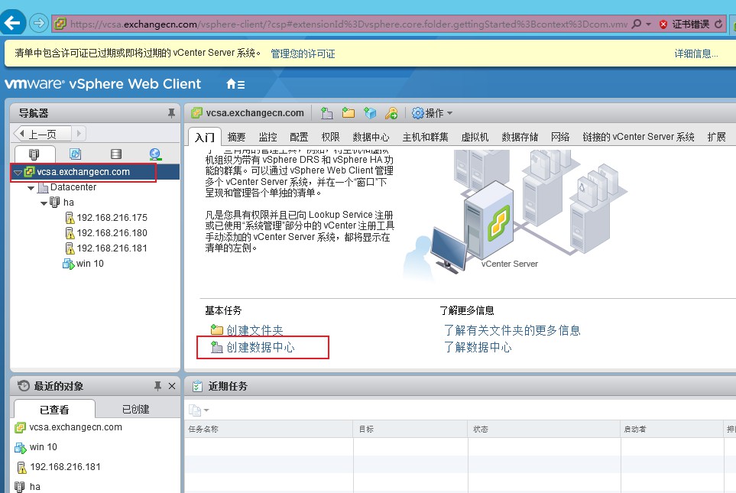
Task: Switch to 已查看 tab in recent objects
Action: click(x=54, y=410)
